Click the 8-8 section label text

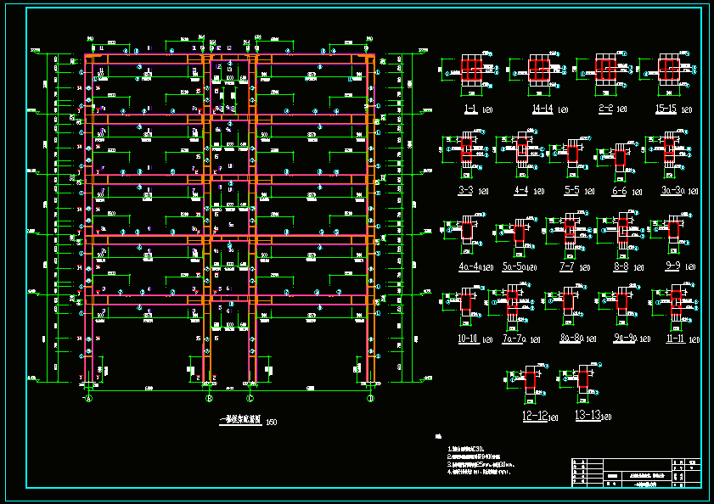click(x=621, y=266)
